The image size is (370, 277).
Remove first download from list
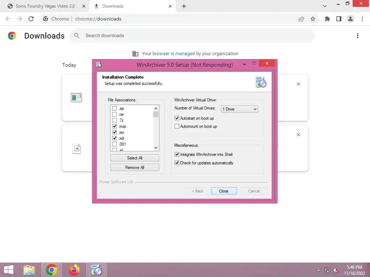[x=298, y=84]
